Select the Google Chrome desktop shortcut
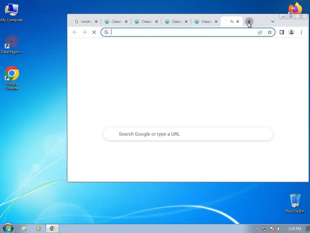Image resolution: width=310 pixels, height=233 pixels. 12,78
